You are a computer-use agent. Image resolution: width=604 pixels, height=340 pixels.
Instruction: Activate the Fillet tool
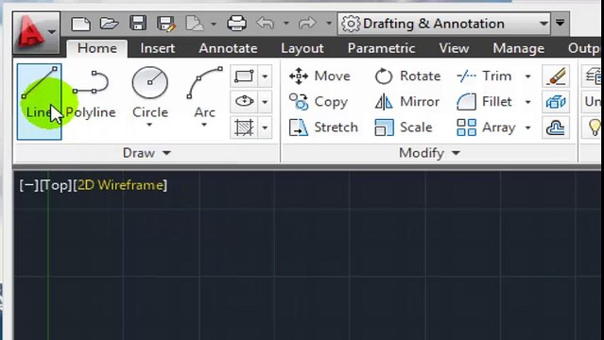click(x=484, y=102)
